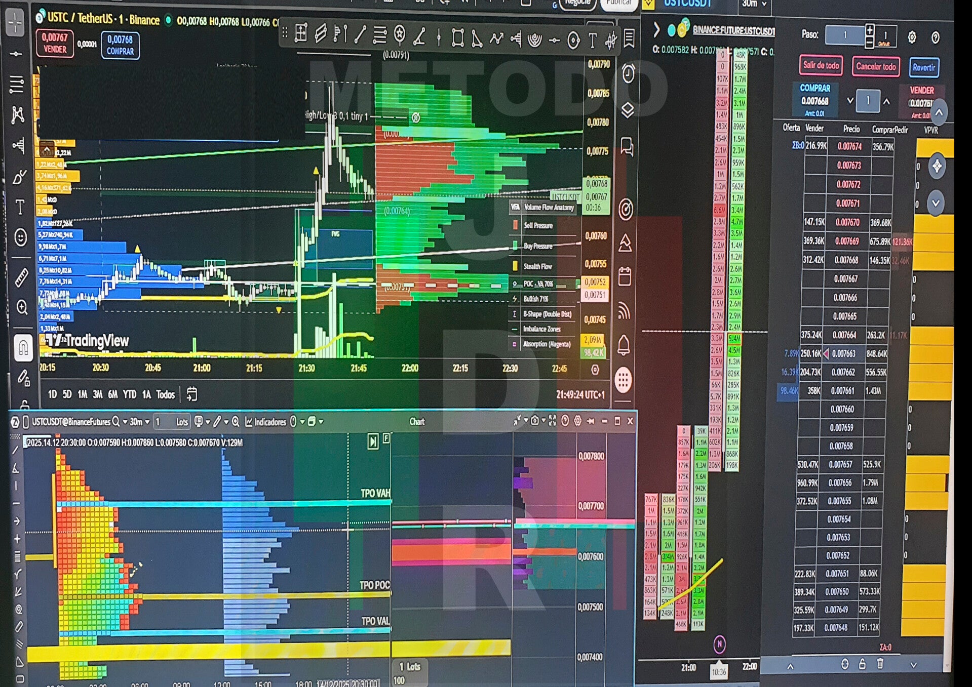This screenshot has width=972, height=687.
Task: Select the YTD date range
Action: [x=130, y=394]
